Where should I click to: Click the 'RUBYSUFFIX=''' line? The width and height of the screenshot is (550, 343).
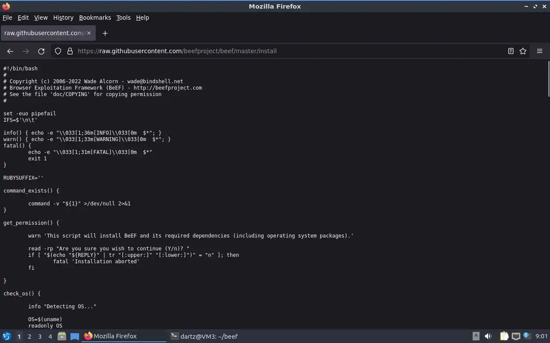(x=24, y=178)
